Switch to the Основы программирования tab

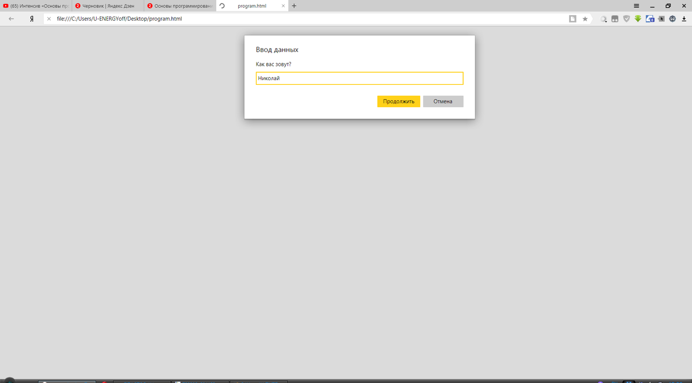tap(179, 5)
